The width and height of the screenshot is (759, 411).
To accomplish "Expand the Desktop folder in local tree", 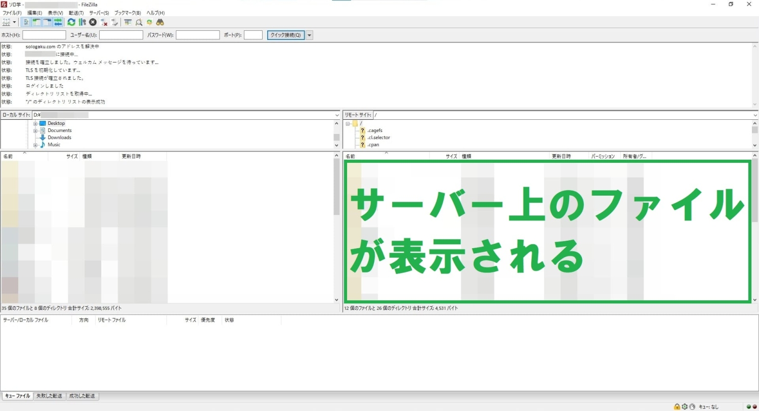I will (x=35, y=123).
